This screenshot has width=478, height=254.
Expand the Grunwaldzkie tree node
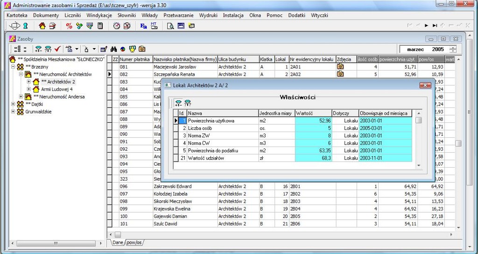click(x=13, y=111)
